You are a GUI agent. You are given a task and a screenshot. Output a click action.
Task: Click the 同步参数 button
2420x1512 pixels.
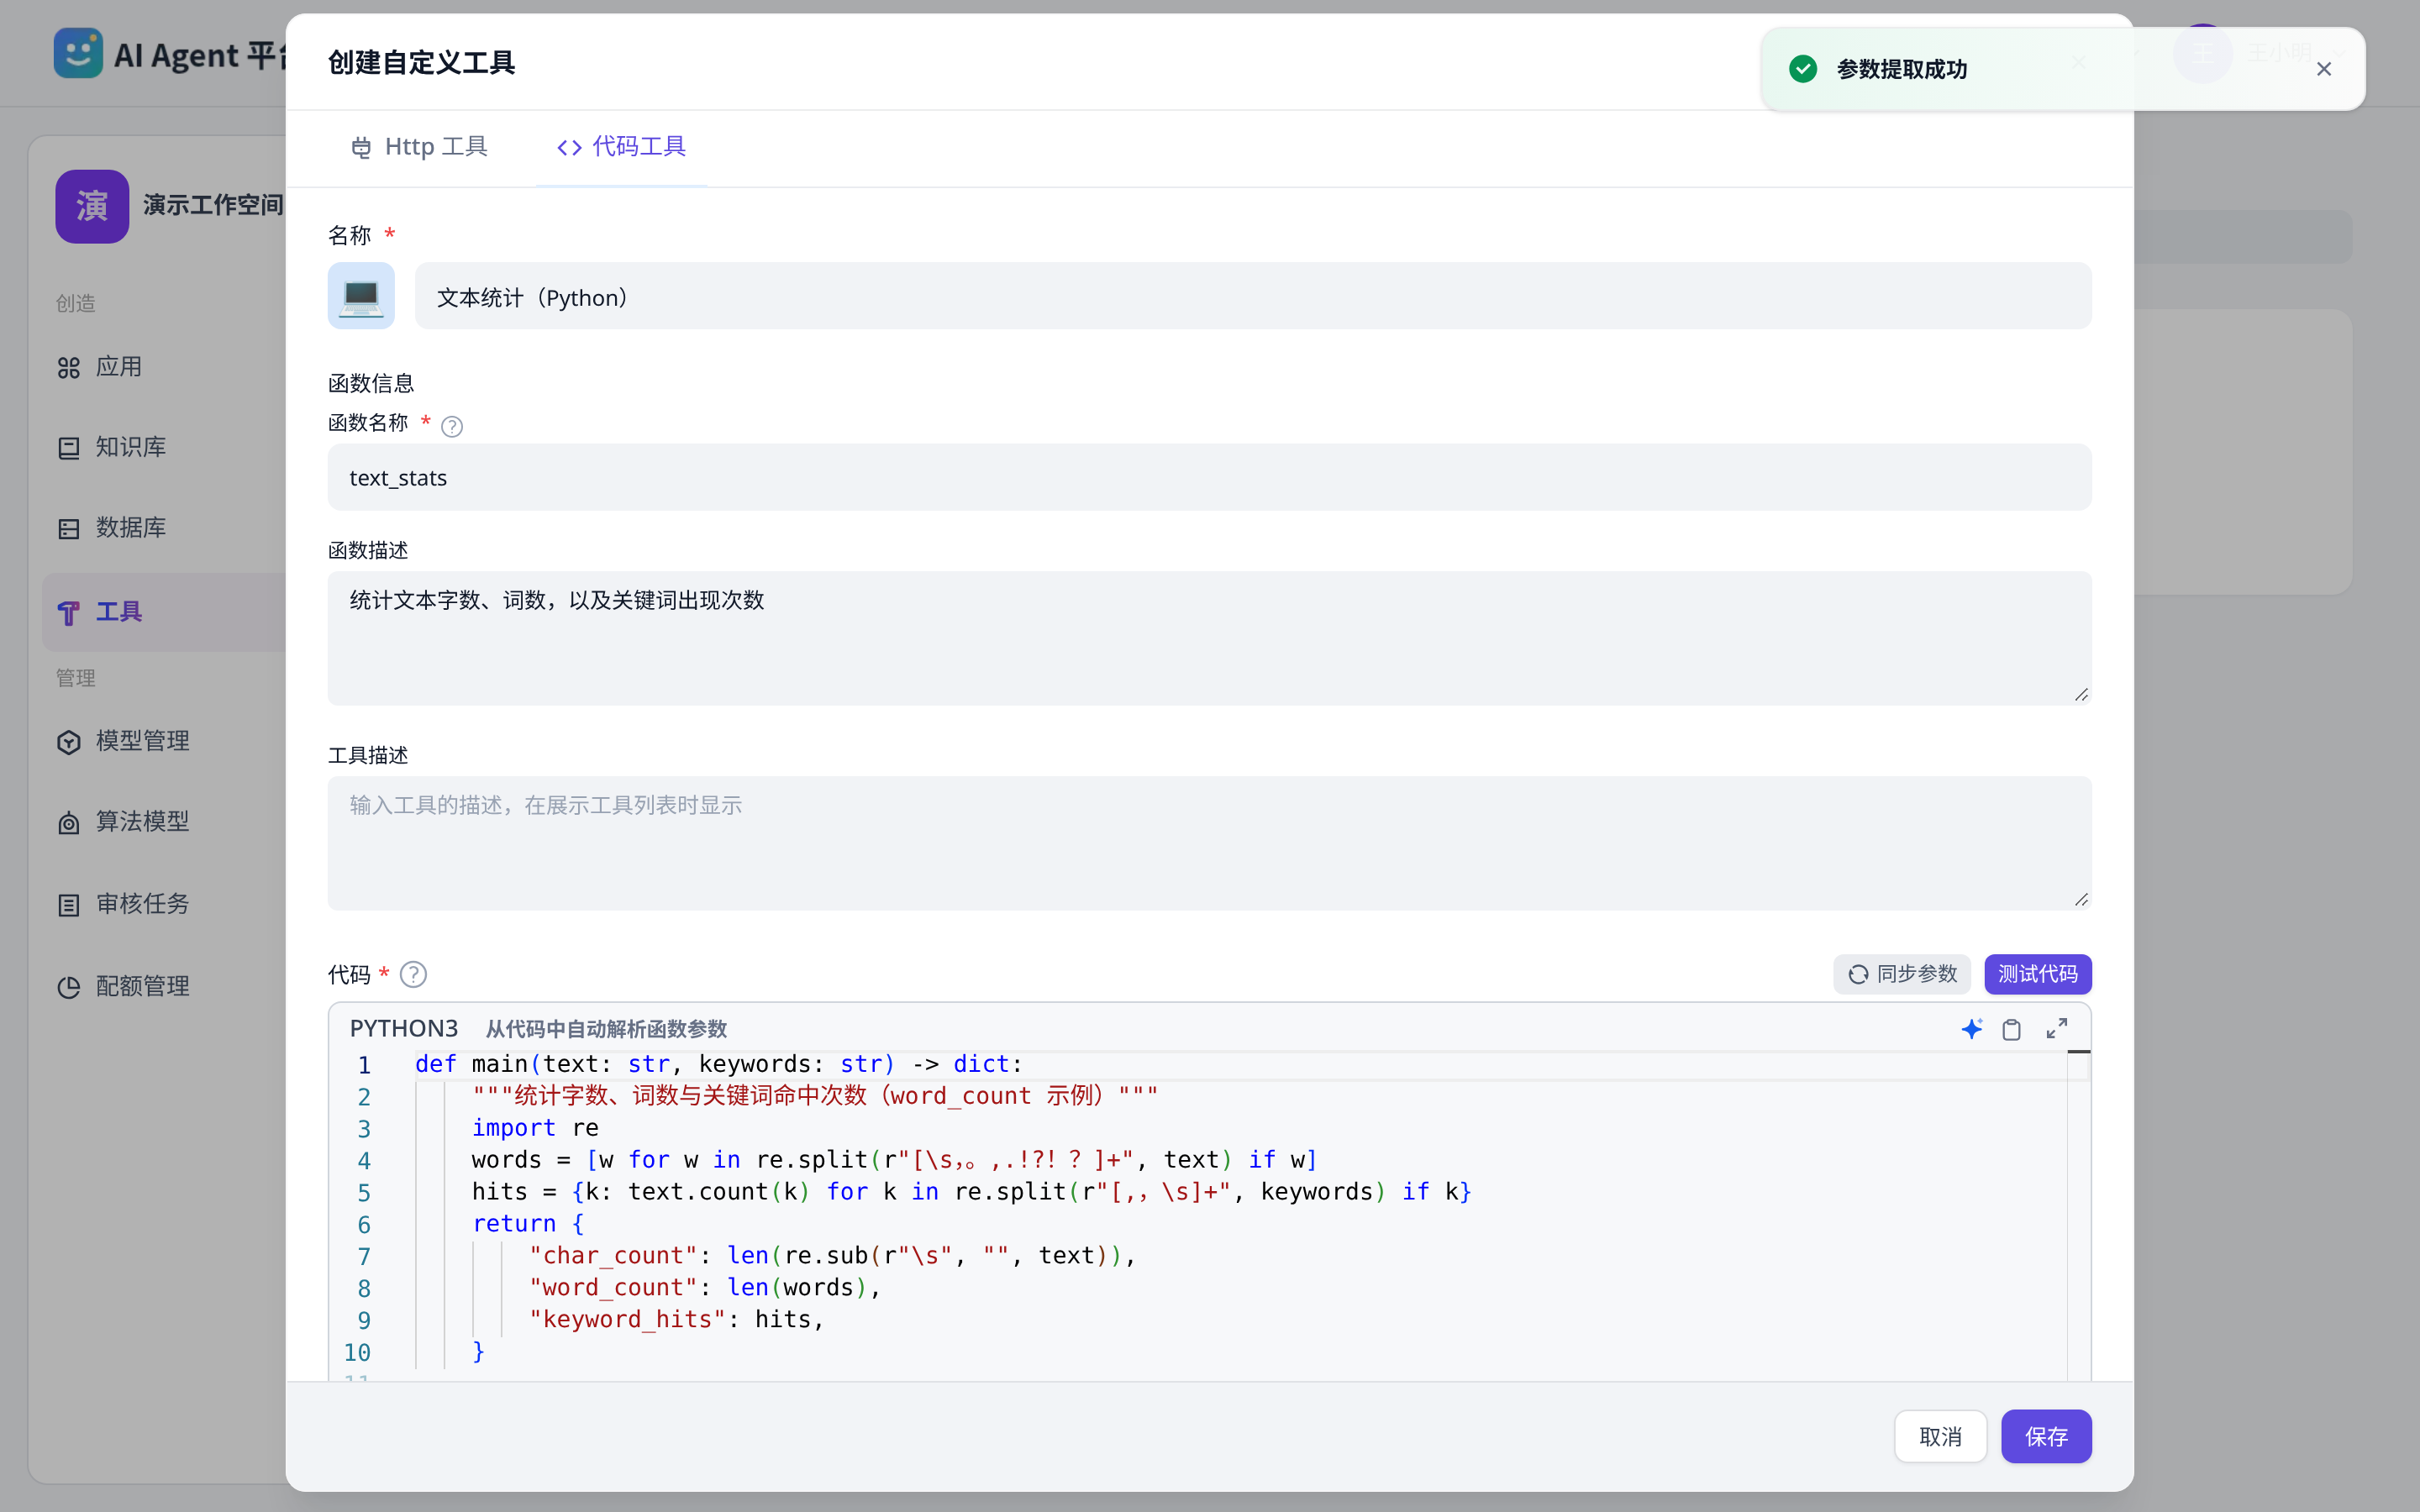[x=1902, y=974]
